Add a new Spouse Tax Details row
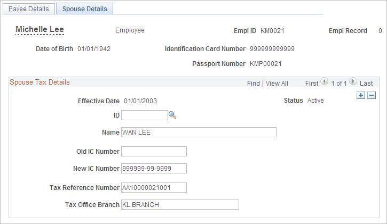Image resolution: width=387 pixels, height=224 pixels. point(361,95)
